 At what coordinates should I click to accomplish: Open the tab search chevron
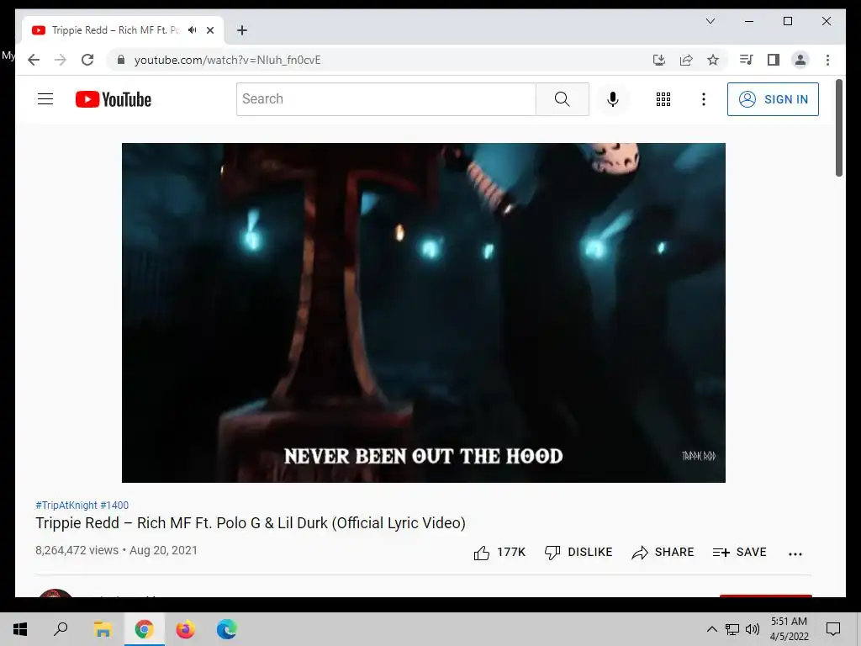[x=710, y=21]
